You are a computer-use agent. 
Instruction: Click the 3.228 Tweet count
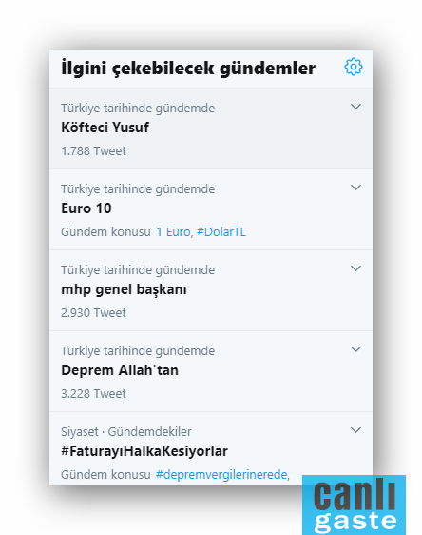[93, 394]
